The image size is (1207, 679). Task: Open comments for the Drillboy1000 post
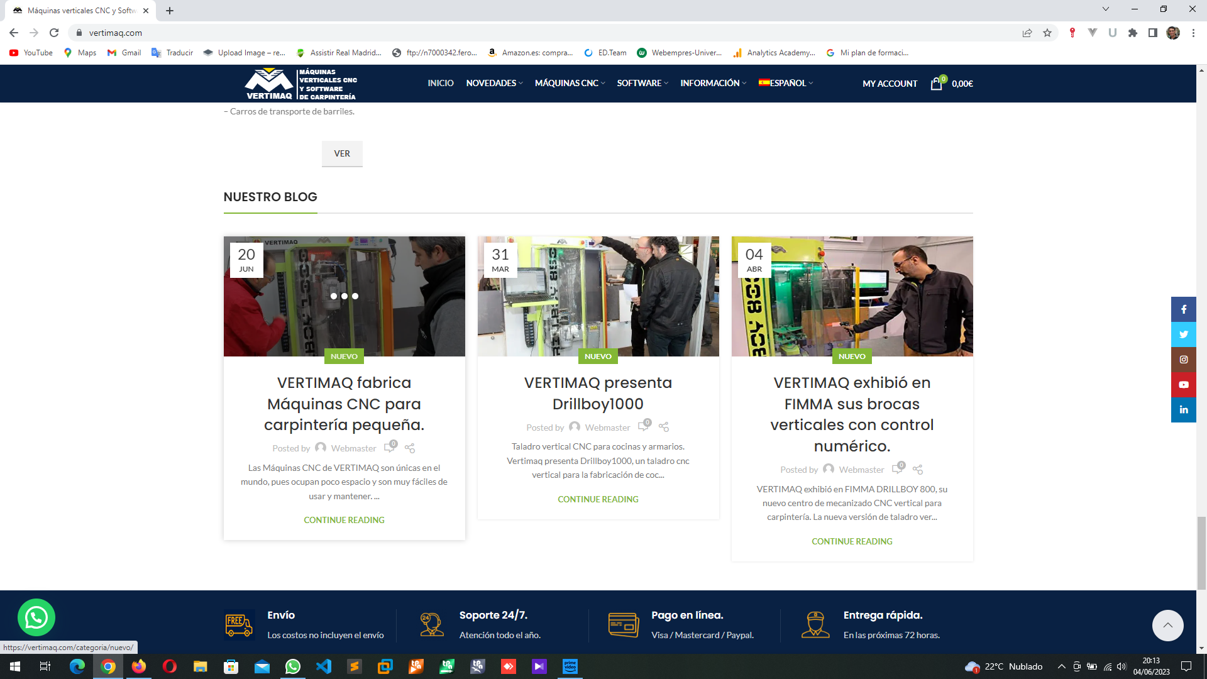pos(644,426)
